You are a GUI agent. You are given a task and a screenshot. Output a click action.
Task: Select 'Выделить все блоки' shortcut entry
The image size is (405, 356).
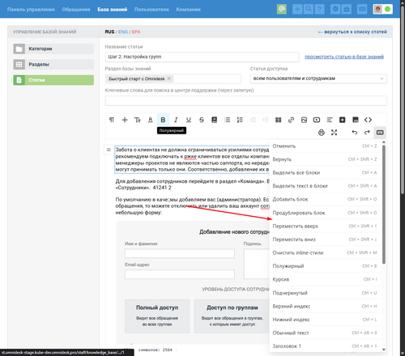pos(325,172)
